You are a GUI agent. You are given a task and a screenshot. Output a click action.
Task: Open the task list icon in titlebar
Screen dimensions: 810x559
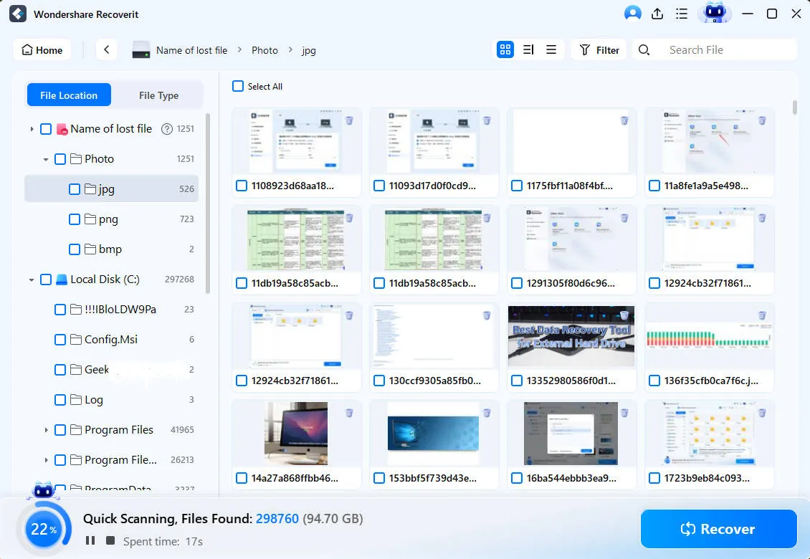pyautogui.click(x=681, y=13)
